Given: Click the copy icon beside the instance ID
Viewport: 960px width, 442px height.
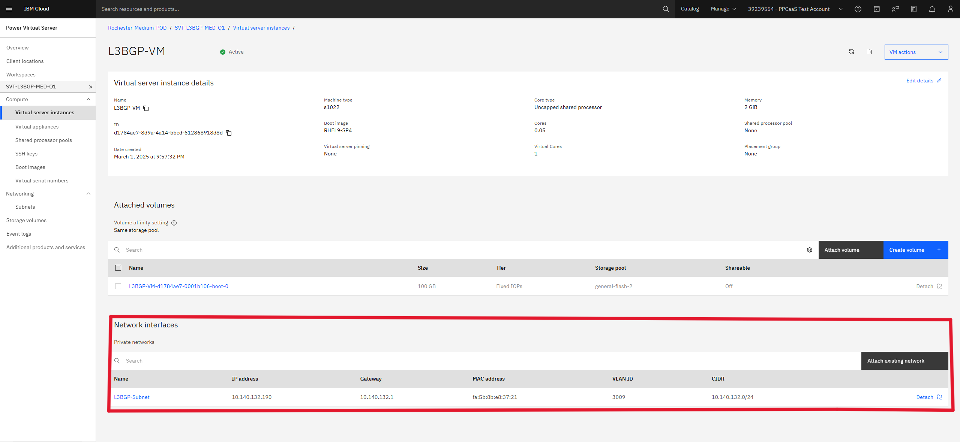Looking at the screenshot, I should [229, 133].
